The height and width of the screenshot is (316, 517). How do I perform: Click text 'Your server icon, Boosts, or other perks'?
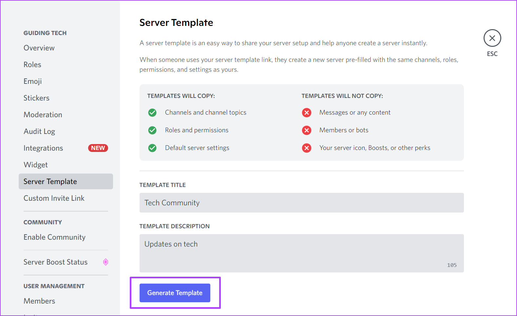click(375, 148)
